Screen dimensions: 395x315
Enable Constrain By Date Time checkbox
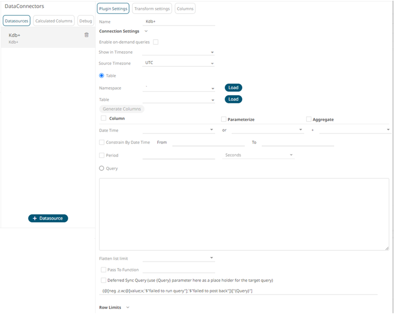click(x=102, y=142)
